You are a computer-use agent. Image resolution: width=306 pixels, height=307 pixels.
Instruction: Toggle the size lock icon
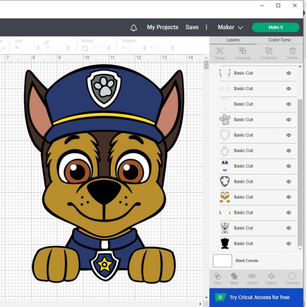point(46,42)
